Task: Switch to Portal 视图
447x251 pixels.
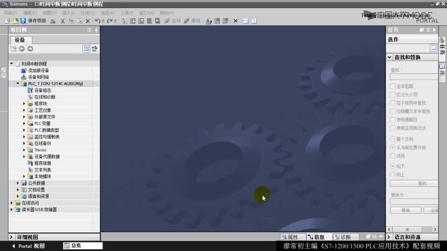Action: [x=28, y=246]
